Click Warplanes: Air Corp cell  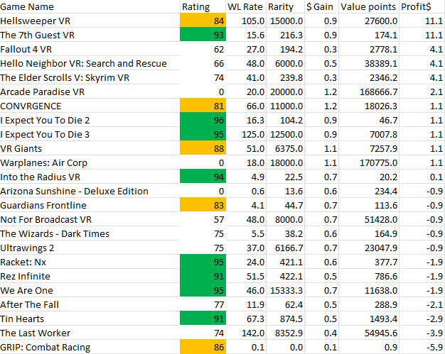[x=90, y=162]
